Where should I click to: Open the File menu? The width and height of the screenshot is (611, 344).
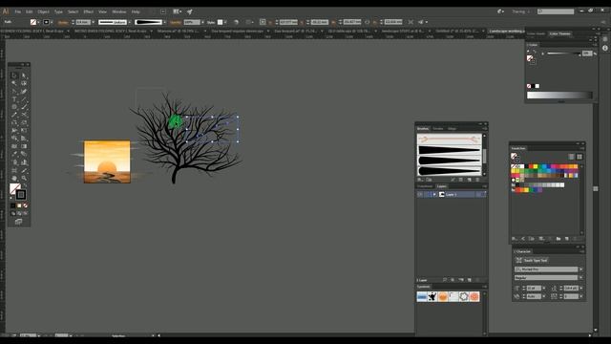tap(17, 11)
